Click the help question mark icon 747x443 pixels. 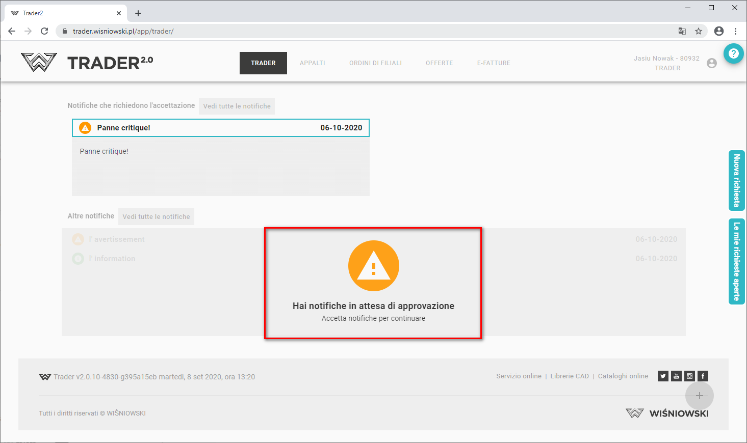[733, 53]
